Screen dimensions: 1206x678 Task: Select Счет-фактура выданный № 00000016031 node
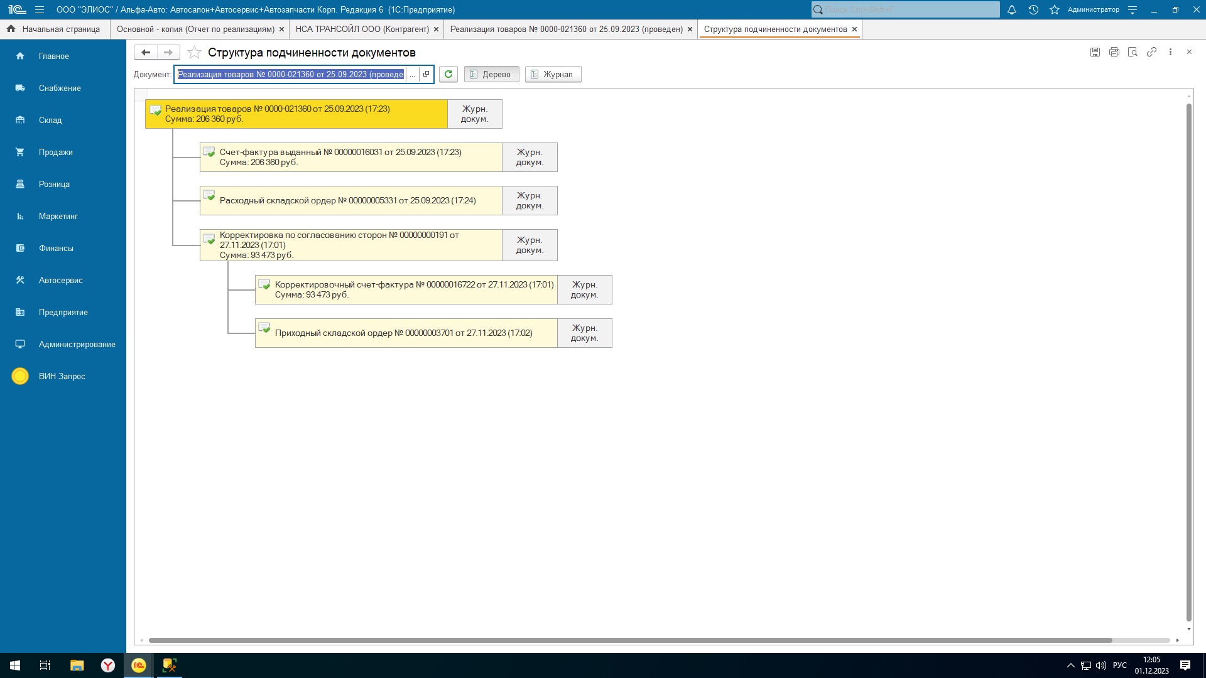pyautogui.click(x=351, y=157)
